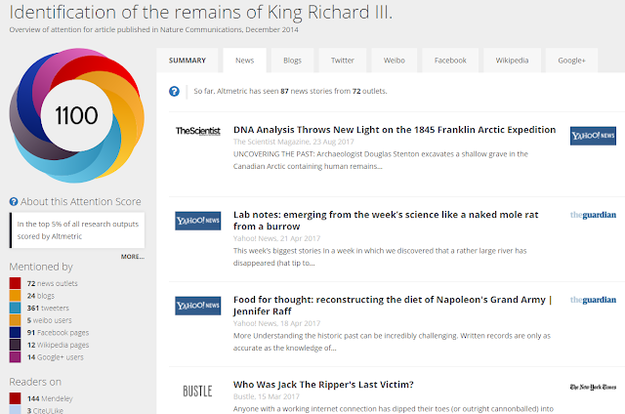Click Yahoo News logo beside Food for thought
Screen dimensions: 625x414
point(197,305)
